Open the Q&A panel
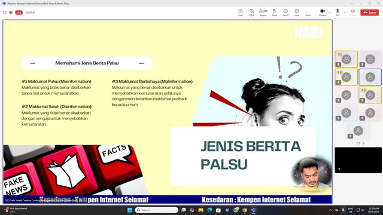This screenshot has height=215, width=383. [x=251, y=13]
